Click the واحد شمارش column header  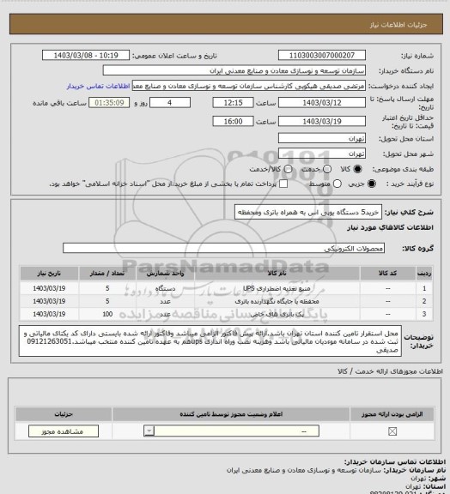click(165, 274)
